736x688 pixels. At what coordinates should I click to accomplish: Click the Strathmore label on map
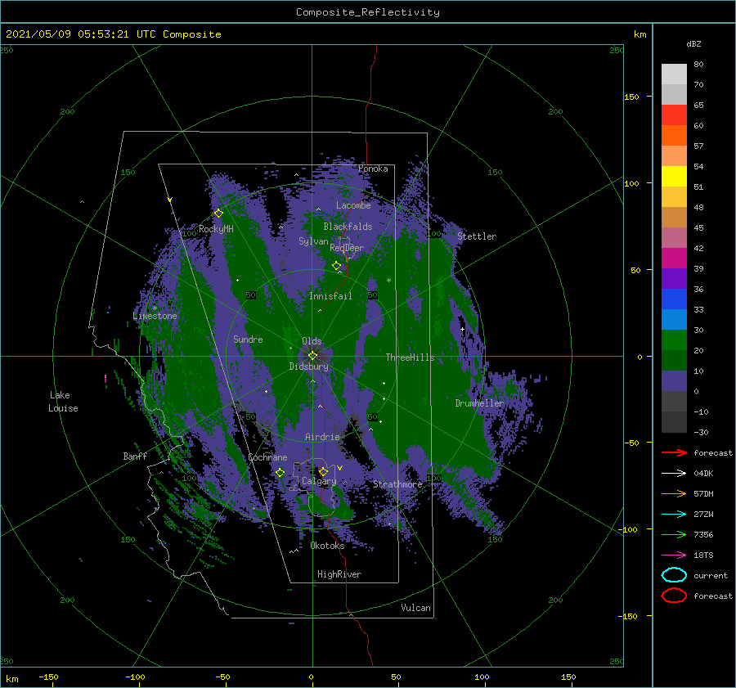[x=398, y=484]
